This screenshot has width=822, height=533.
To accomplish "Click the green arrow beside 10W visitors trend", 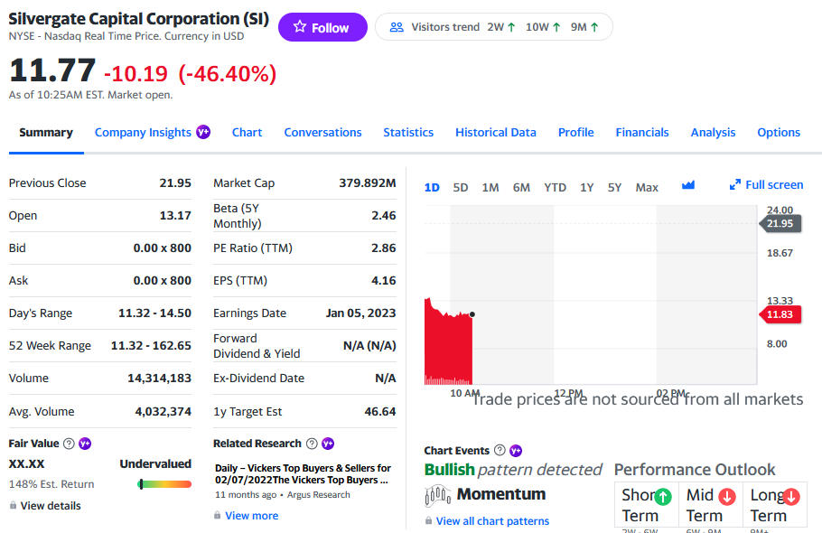I will tap(556, 27).
